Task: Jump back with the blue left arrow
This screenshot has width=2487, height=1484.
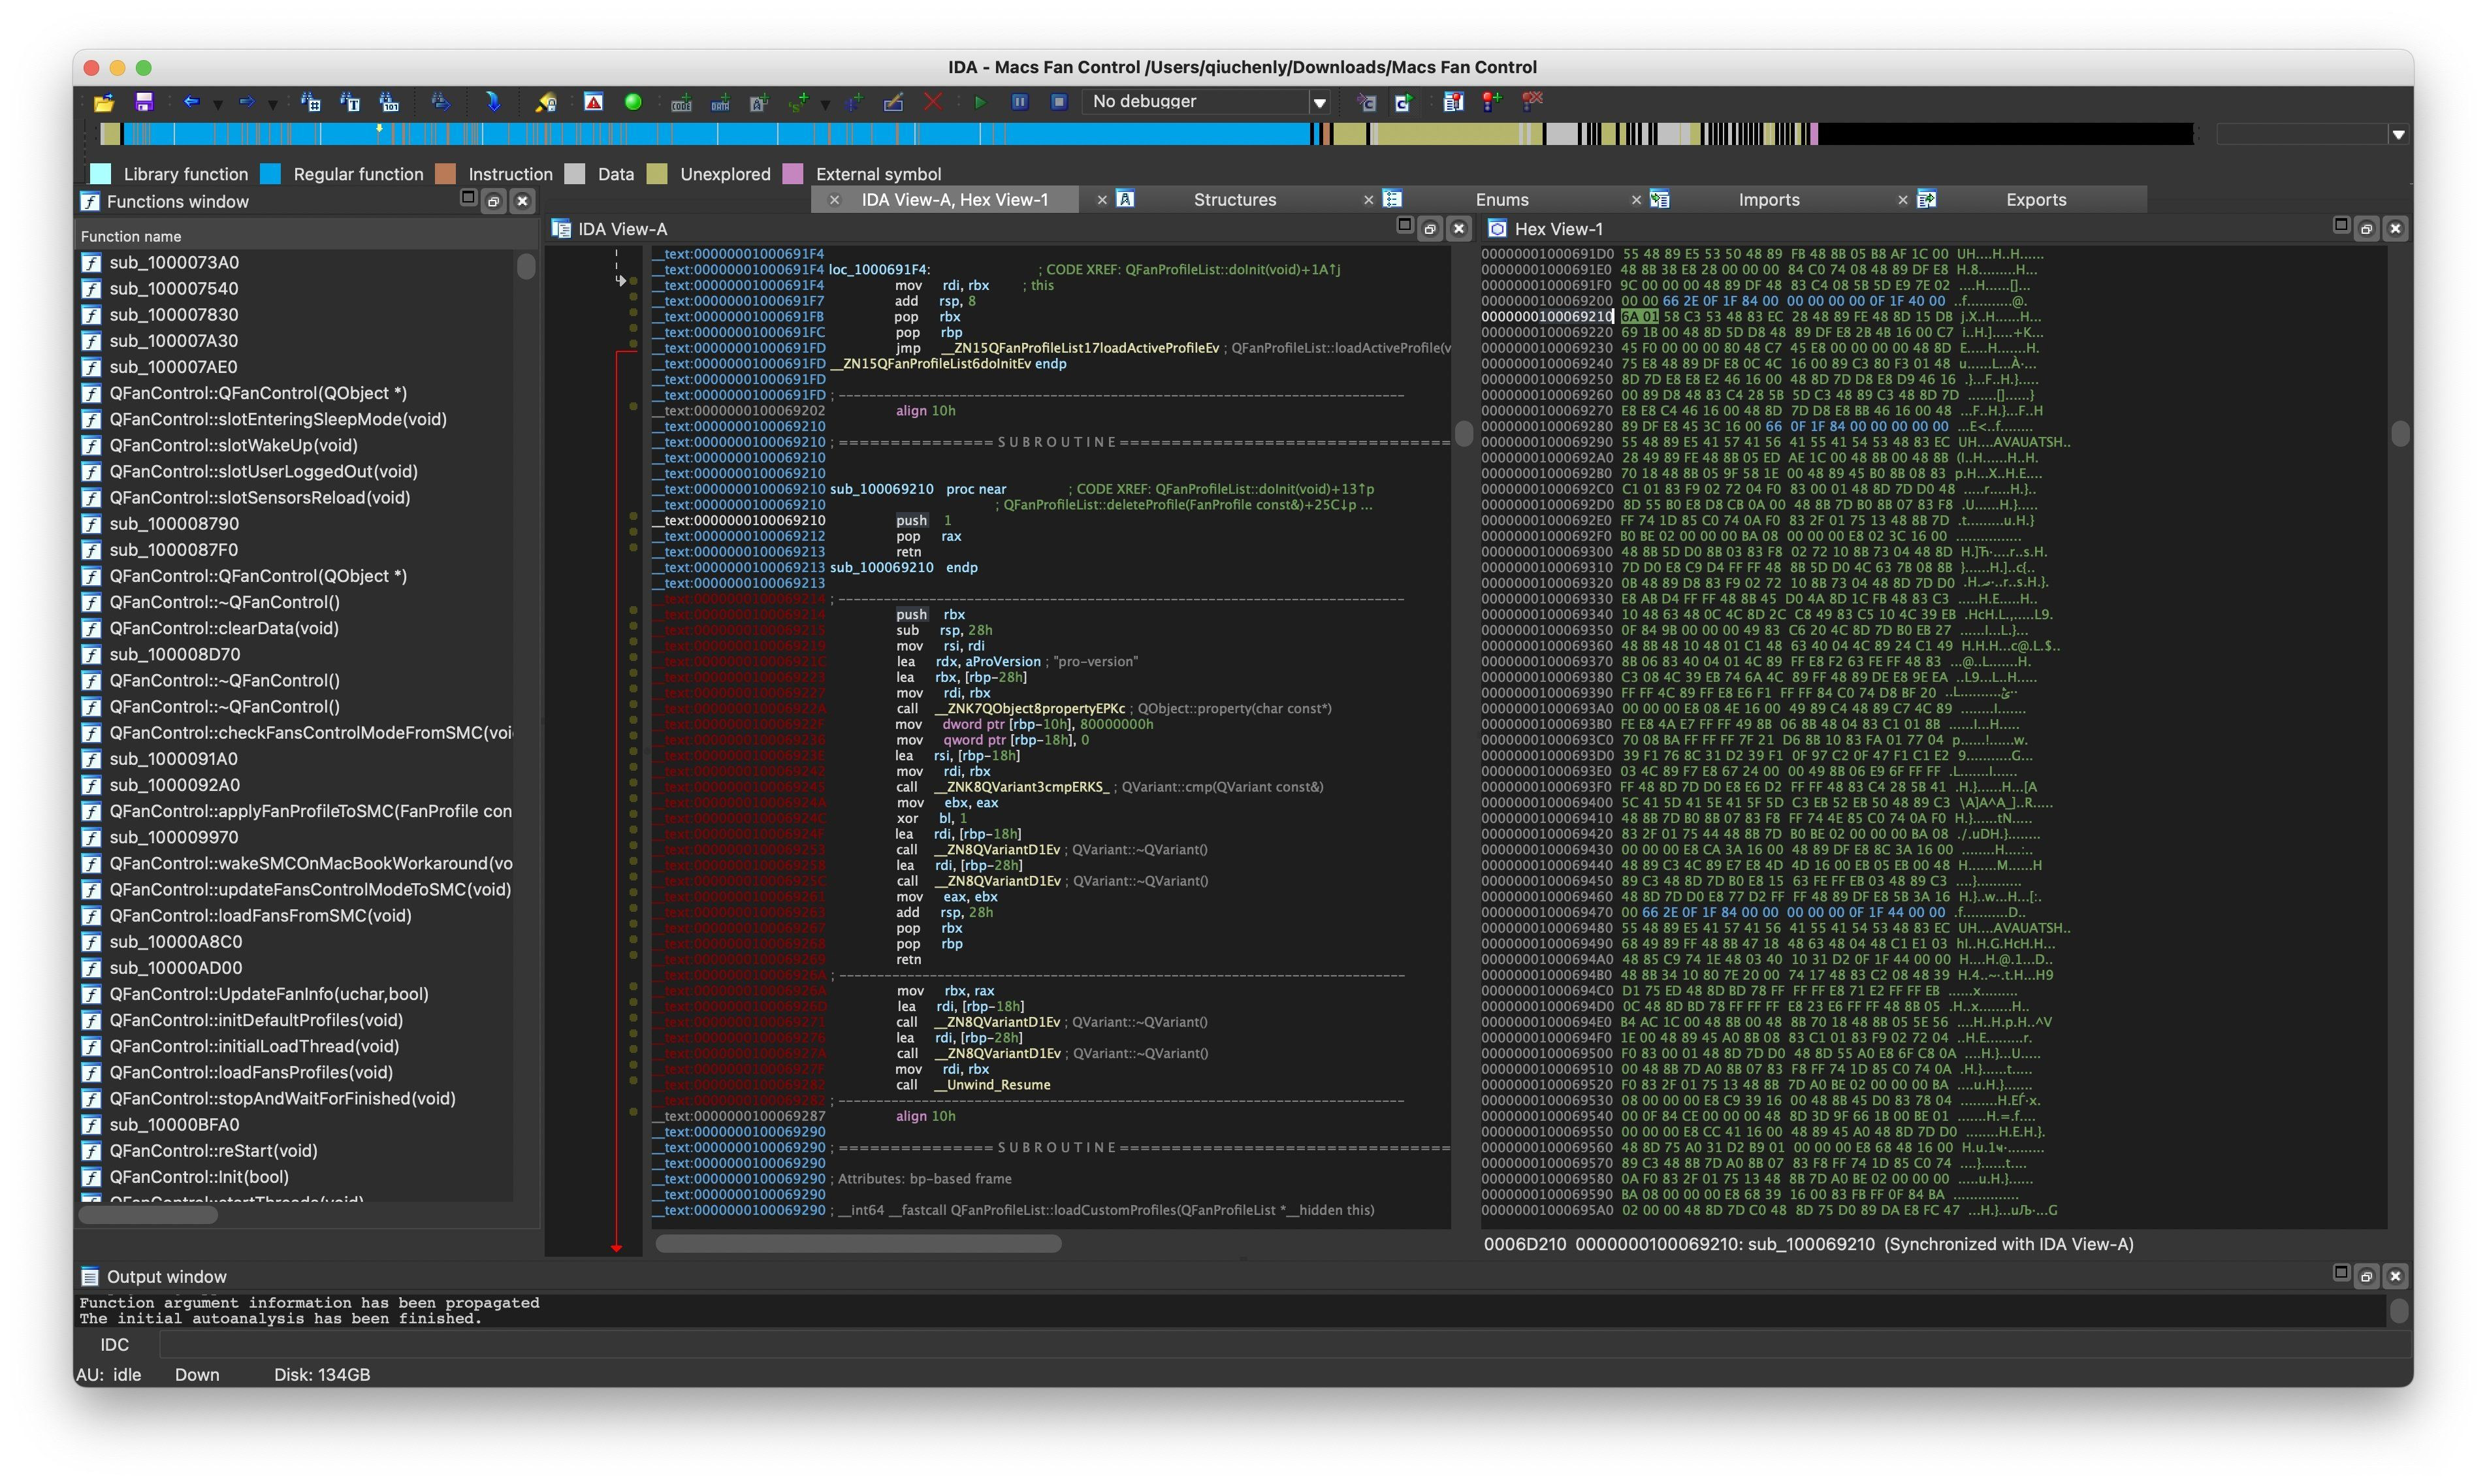Action: click(191, 102)
